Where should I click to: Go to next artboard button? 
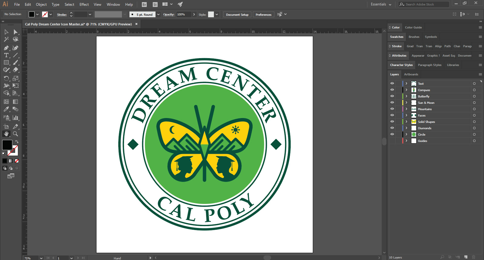click(78, 258)
